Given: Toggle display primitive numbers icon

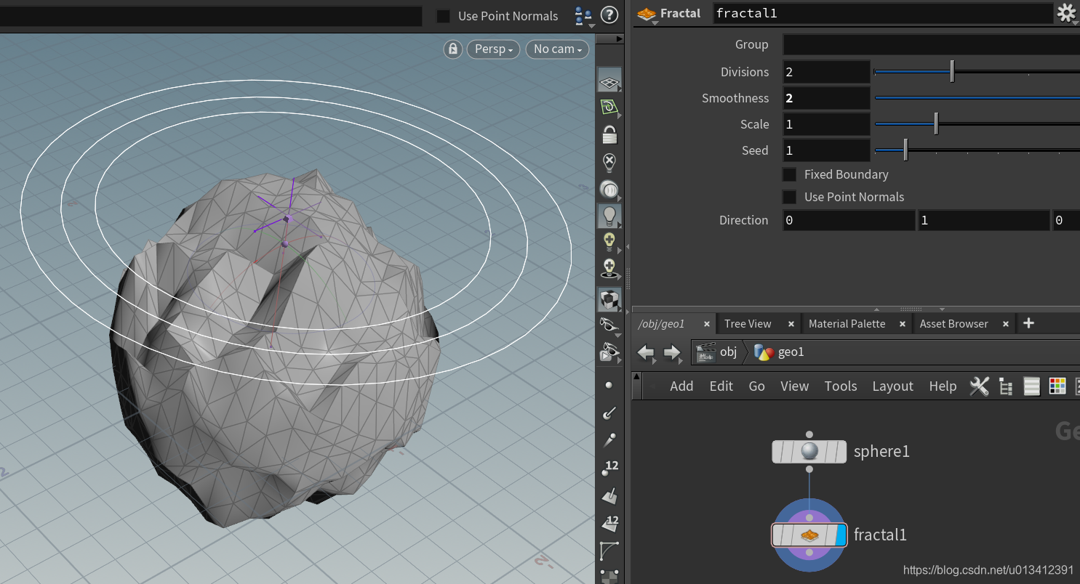Looking at the screenshot, I should click(x=609, y=524).
